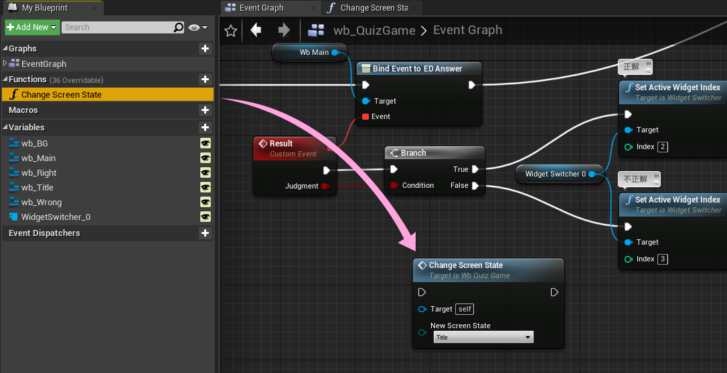Click wb_QuizGame in the breadcrumb

(x=374, y=31)
